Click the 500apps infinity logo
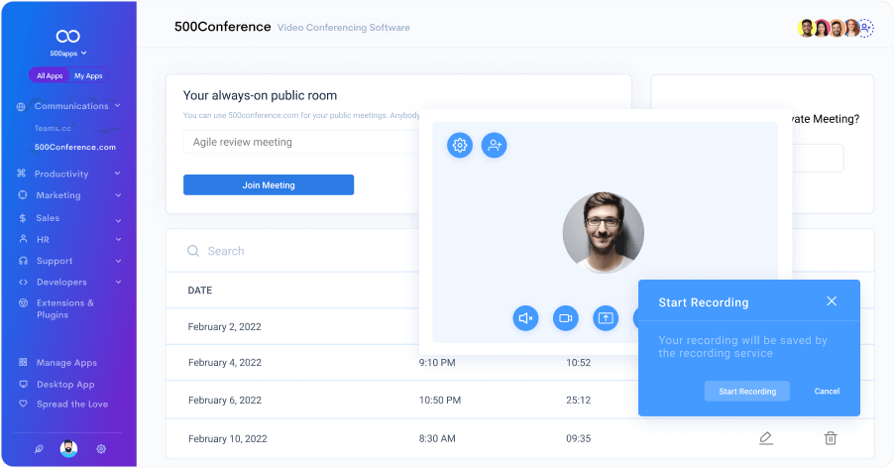 (67, 37)
